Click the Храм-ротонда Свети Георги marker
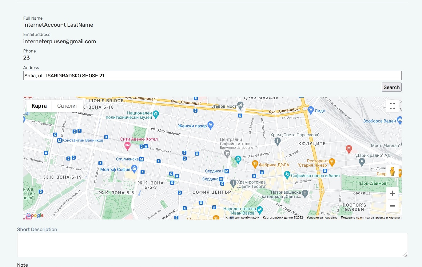Screen dimensions: 422x267 233,184
